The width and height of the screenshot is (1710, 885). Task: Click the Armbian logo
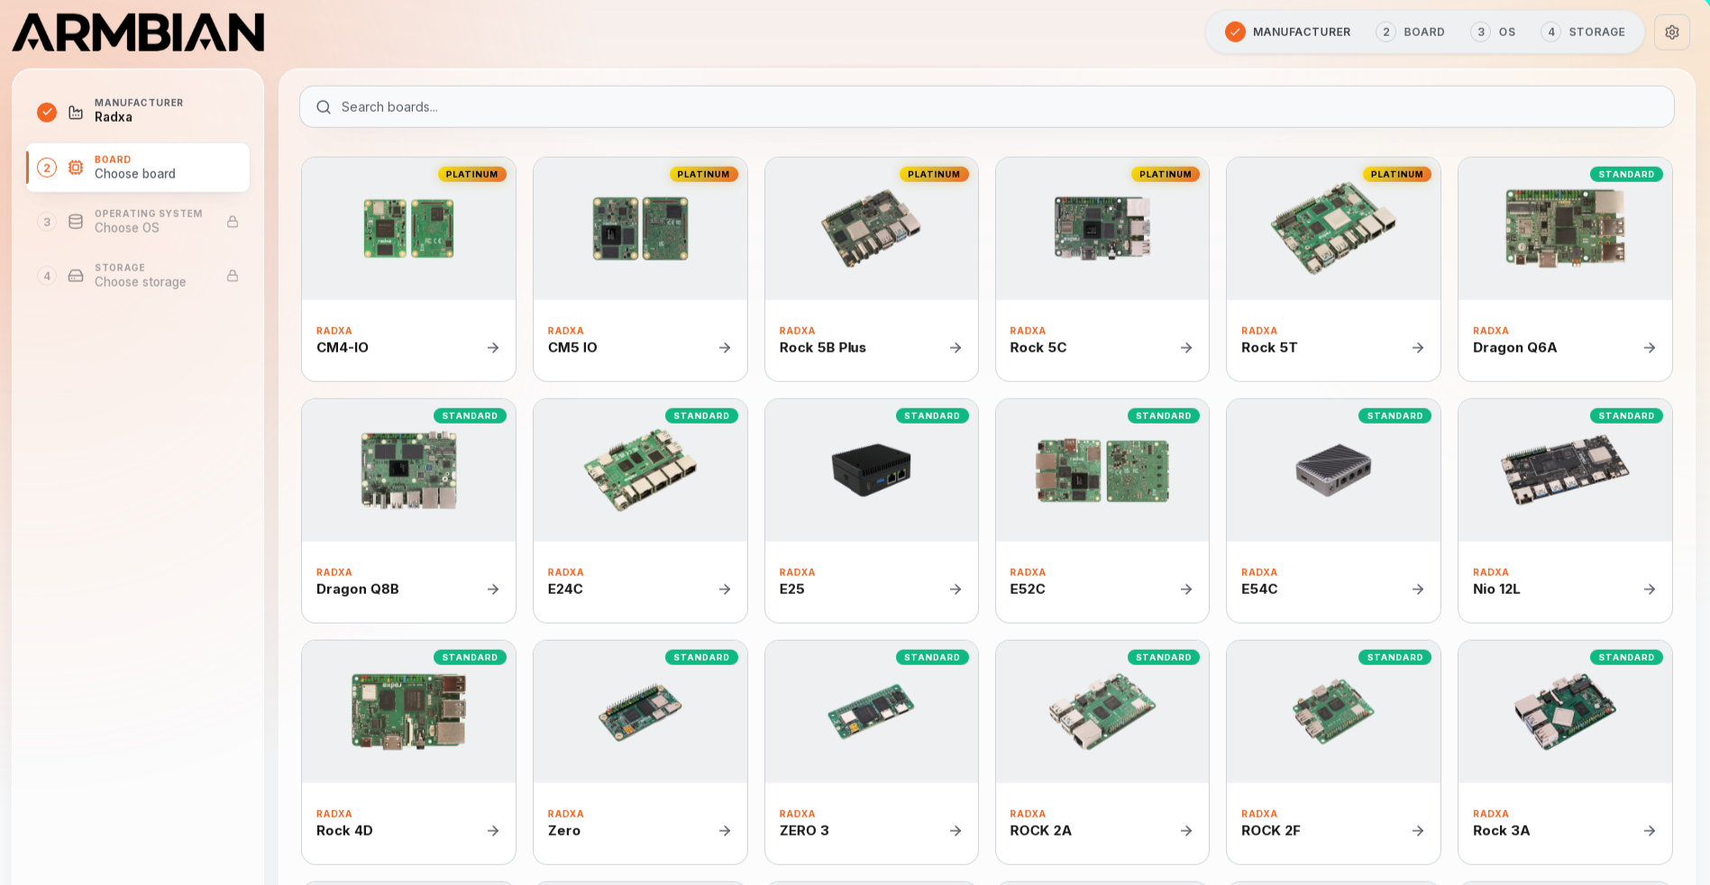[138, 32]
